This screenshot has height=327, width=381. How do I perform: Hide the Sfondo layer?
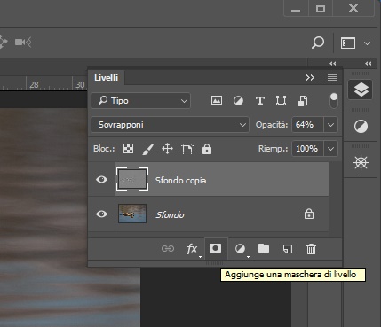coord(101,214)
